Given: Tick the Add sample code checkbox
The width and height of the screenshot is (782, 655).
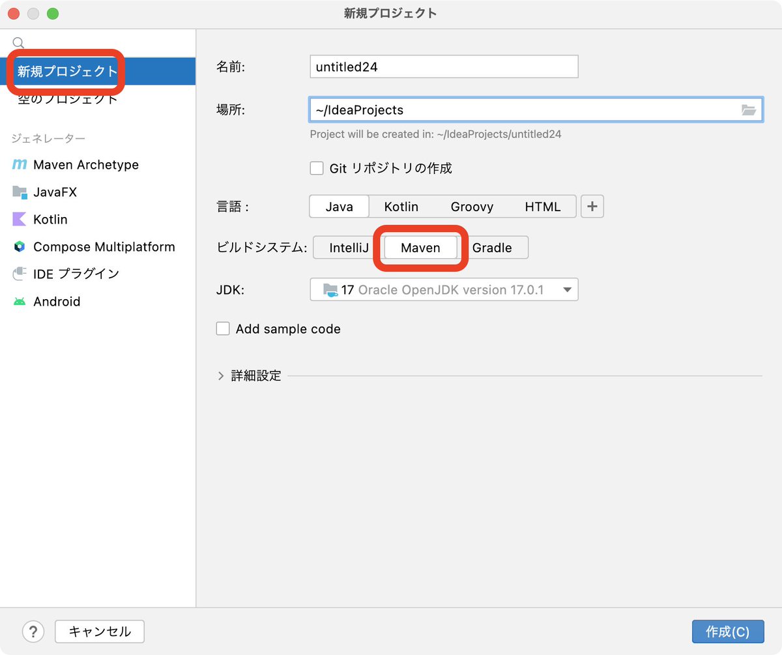Looking at the screenshot, I should (x=223, y=328).
